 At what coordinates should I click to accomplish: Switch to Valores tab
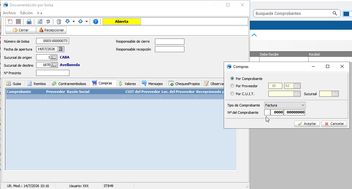tap(127, 83)
